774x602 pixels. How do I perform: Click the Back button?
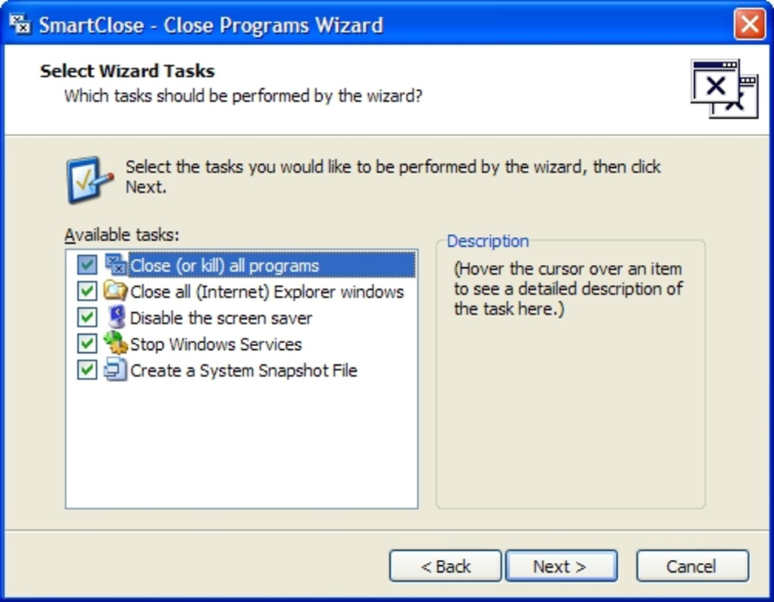445,566
